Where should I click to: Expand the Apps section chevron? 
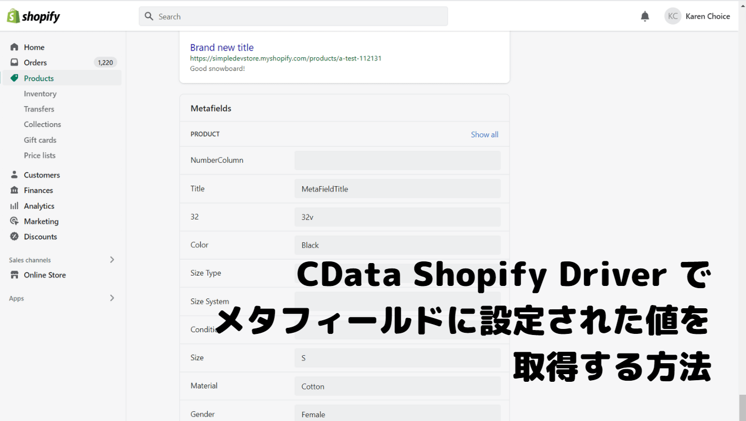[112, 298]
